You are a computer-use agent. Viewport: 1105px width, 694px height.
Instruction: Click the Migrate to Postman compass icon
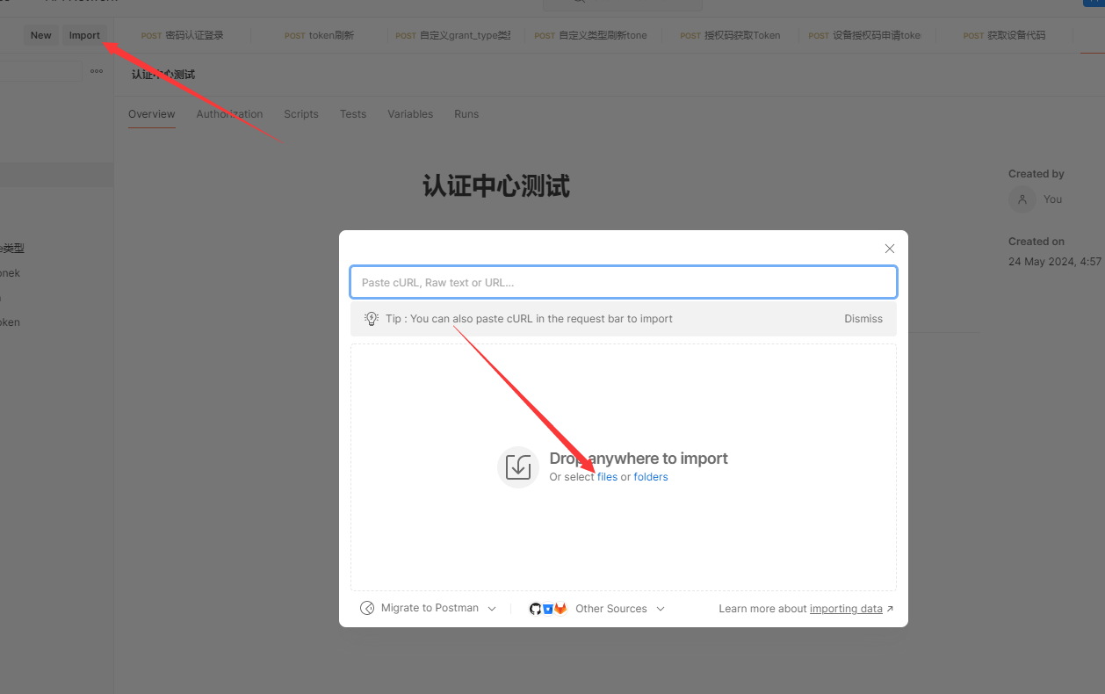point(367,608)
